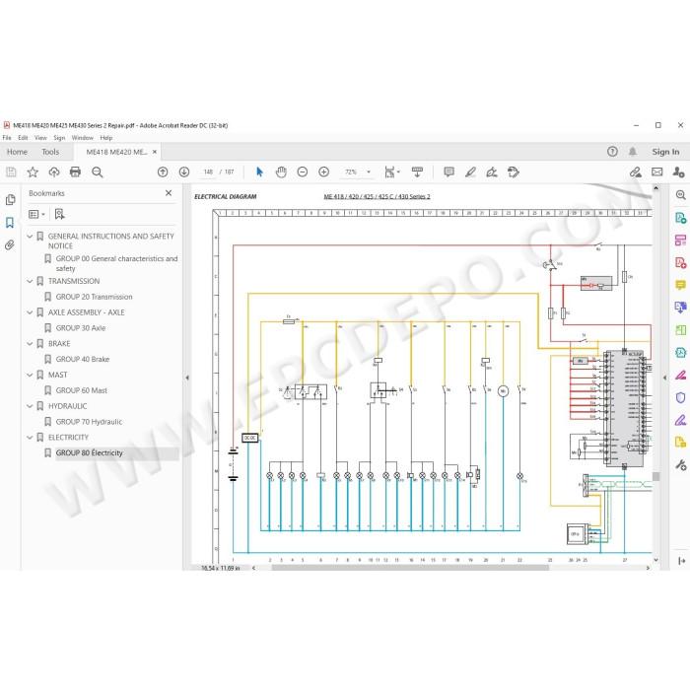Open the Help menu
This screenshot has height=690, width=690.
[x=106, y=138]
